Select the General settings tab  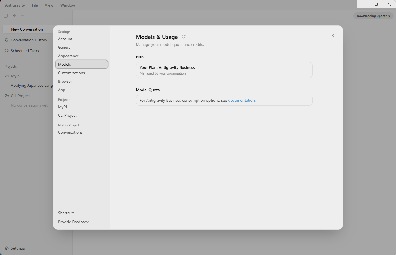click(82, 47)
